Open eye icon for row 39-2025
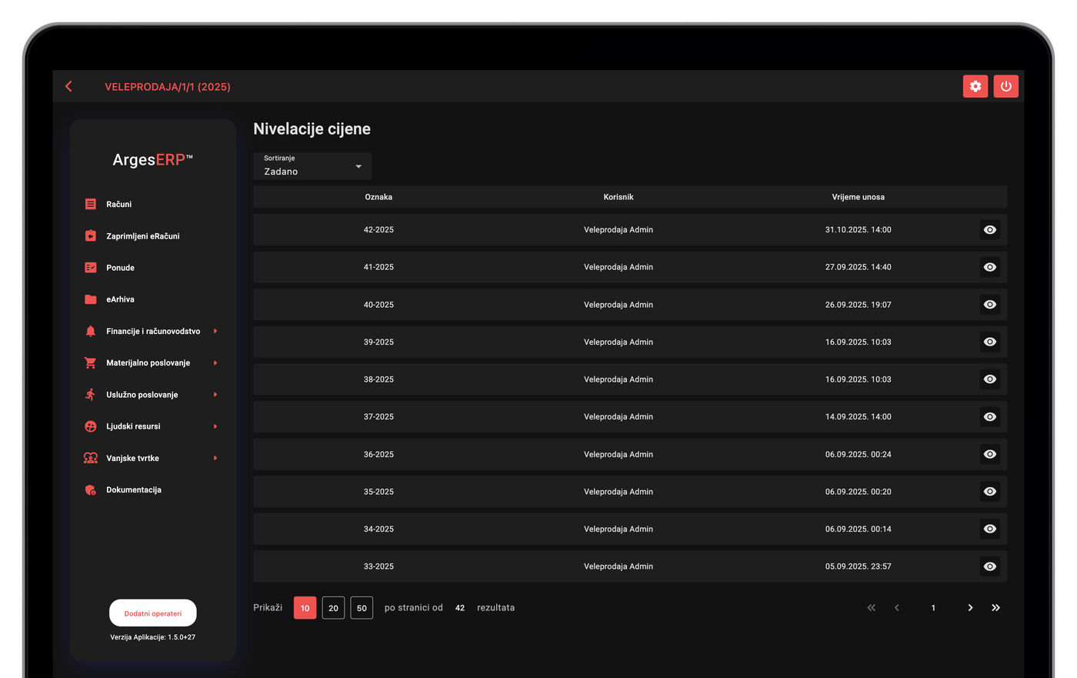 pyautogui.click(x=990, y=342)
